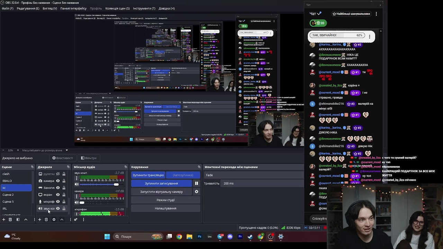Open preview scaling dropdown
Screen dimensions: 443x249
click(66, 150)
